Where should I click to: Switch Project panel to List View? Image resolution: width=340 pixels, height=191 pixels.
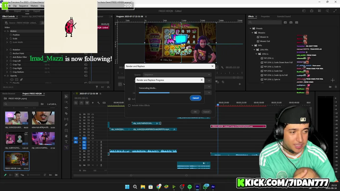(x=11, y=175)
